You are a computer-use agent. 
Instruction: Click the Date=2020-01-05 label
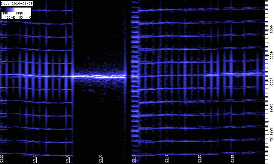tap(17, 4)
